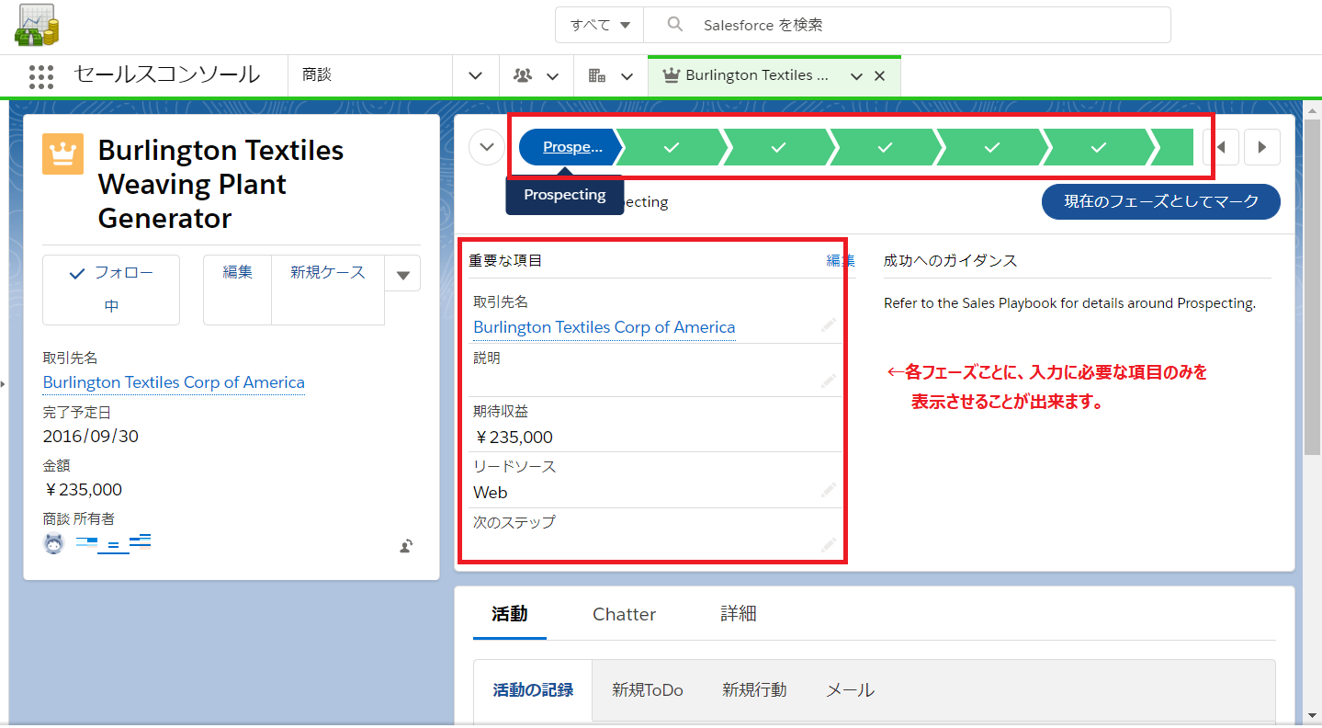The height and width of the screenshot is (728, 1322).
Task: Toggle the フォロー中 follow button
Action: [x=111, y=290]
